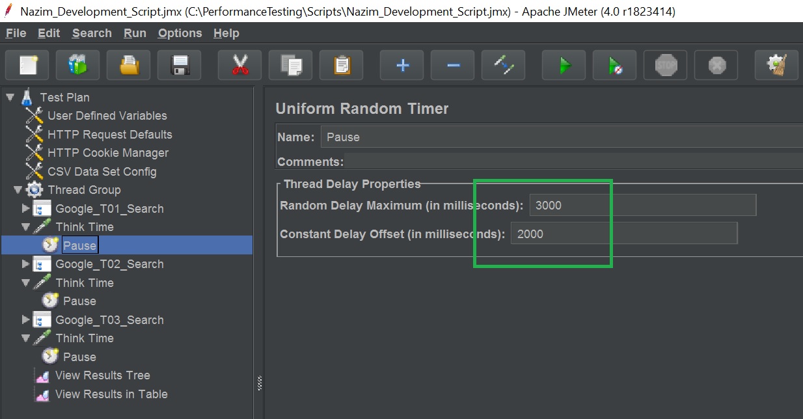Click the Shutdown threads icon
This screenshot has width=803, height=419.
click(716, 65)
